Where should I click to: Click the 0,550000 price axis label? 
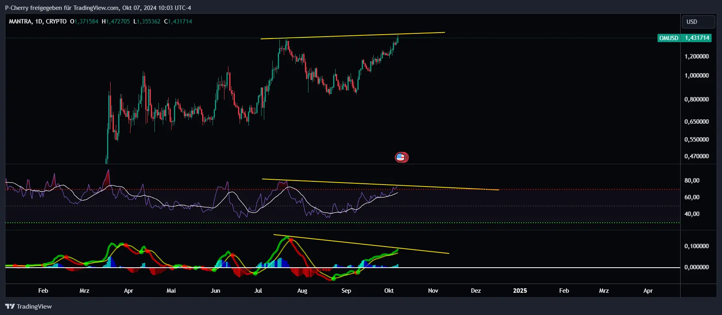pyautogui.click(x=697, y=140)
